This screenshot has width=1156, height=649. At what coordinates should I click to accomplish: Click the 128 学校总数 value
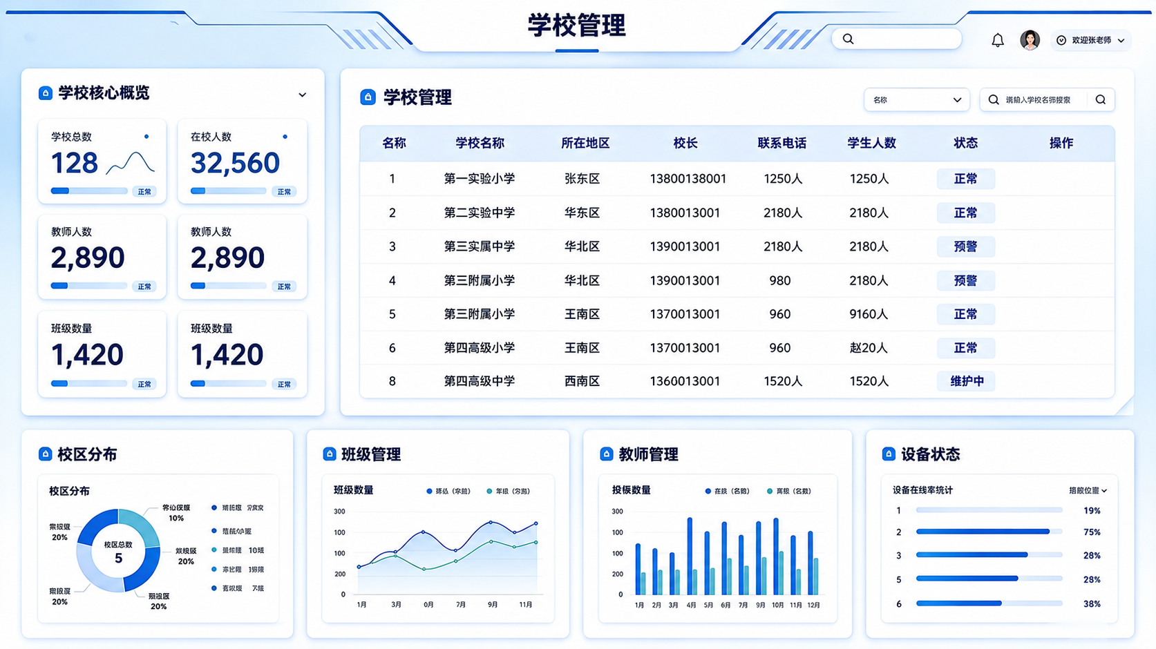point(75,164)
